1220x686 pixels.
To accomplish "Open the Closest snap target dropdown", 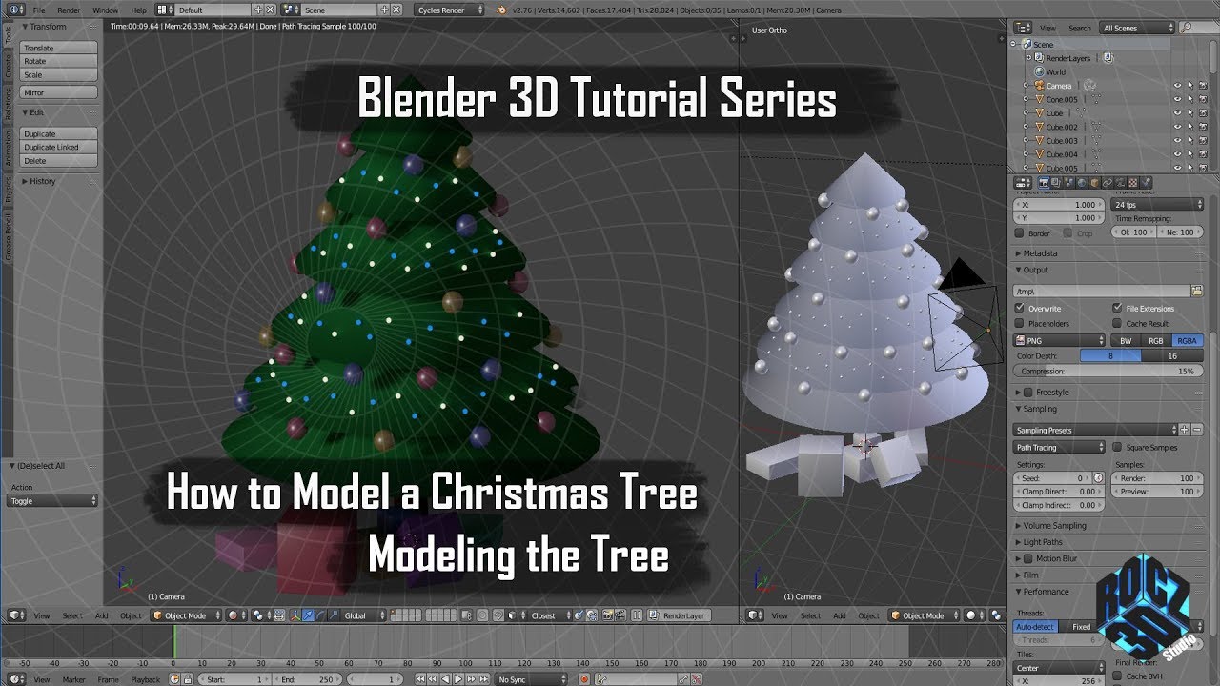I will point(551,615).
